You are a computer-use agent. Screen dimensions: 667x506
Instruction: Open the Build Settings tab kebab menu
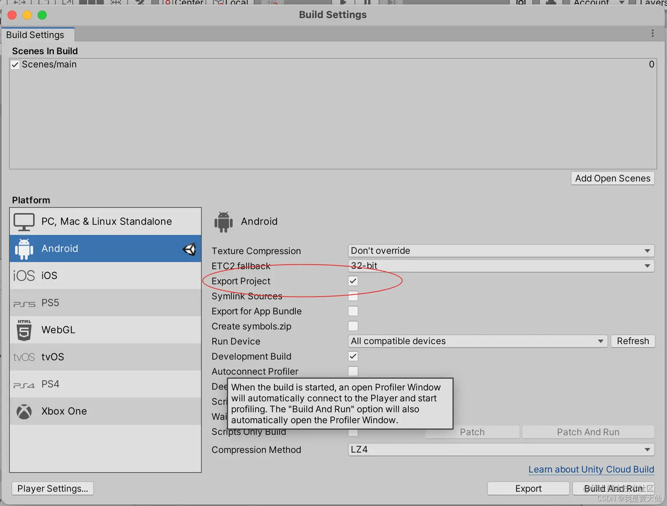652,34
